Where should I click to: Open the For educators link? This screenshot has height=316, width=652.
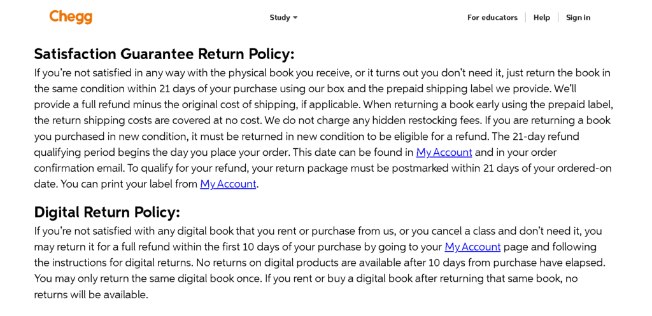click(x=492, y=18)
